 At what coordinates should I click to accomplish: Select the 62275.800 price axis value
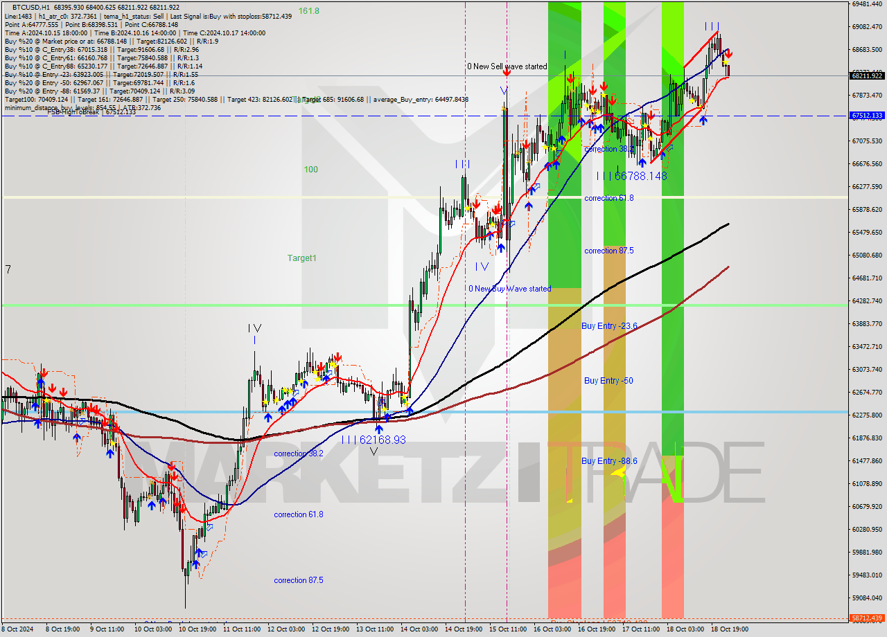867,415
